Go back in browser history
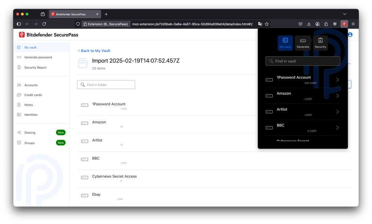The height and width of the screenshot is (224, 372). [x=27, y=24]
